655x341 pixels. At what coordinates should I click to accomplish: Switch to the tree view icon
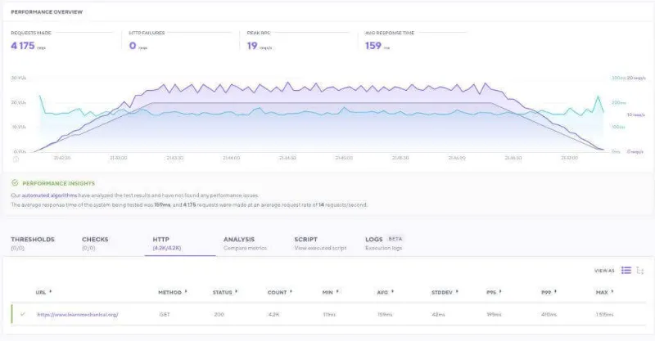coord(640,270)
